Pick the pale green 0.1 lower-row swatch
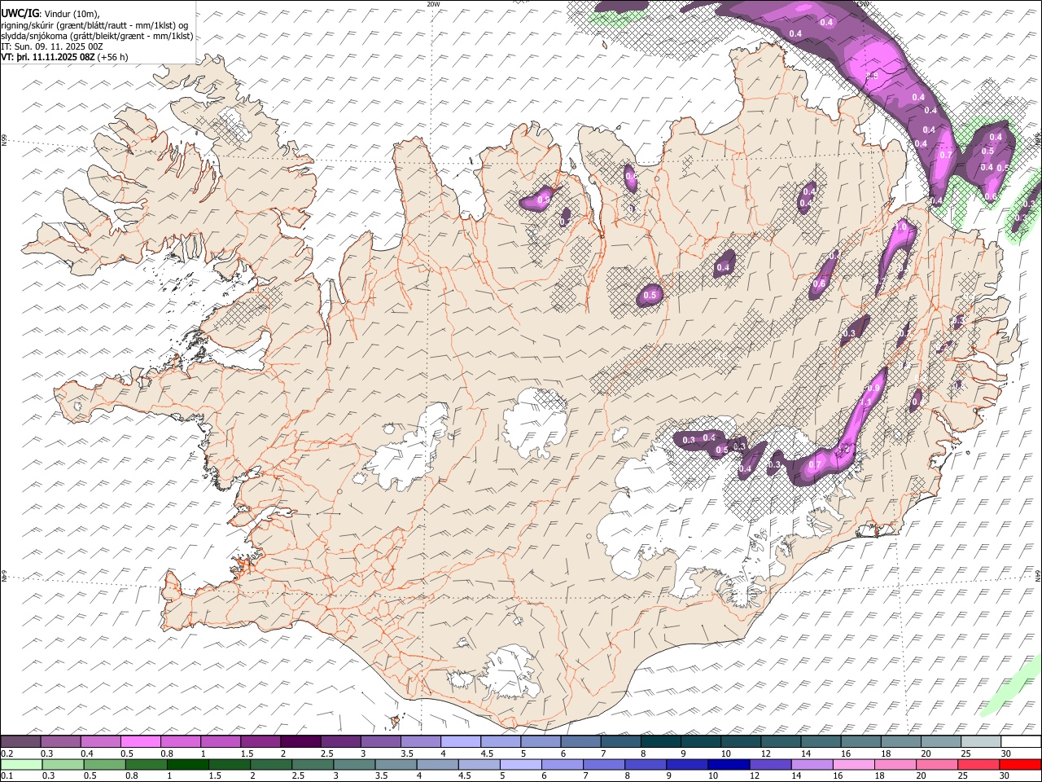This screenshot has height=782, width=1042. [21, 764]
